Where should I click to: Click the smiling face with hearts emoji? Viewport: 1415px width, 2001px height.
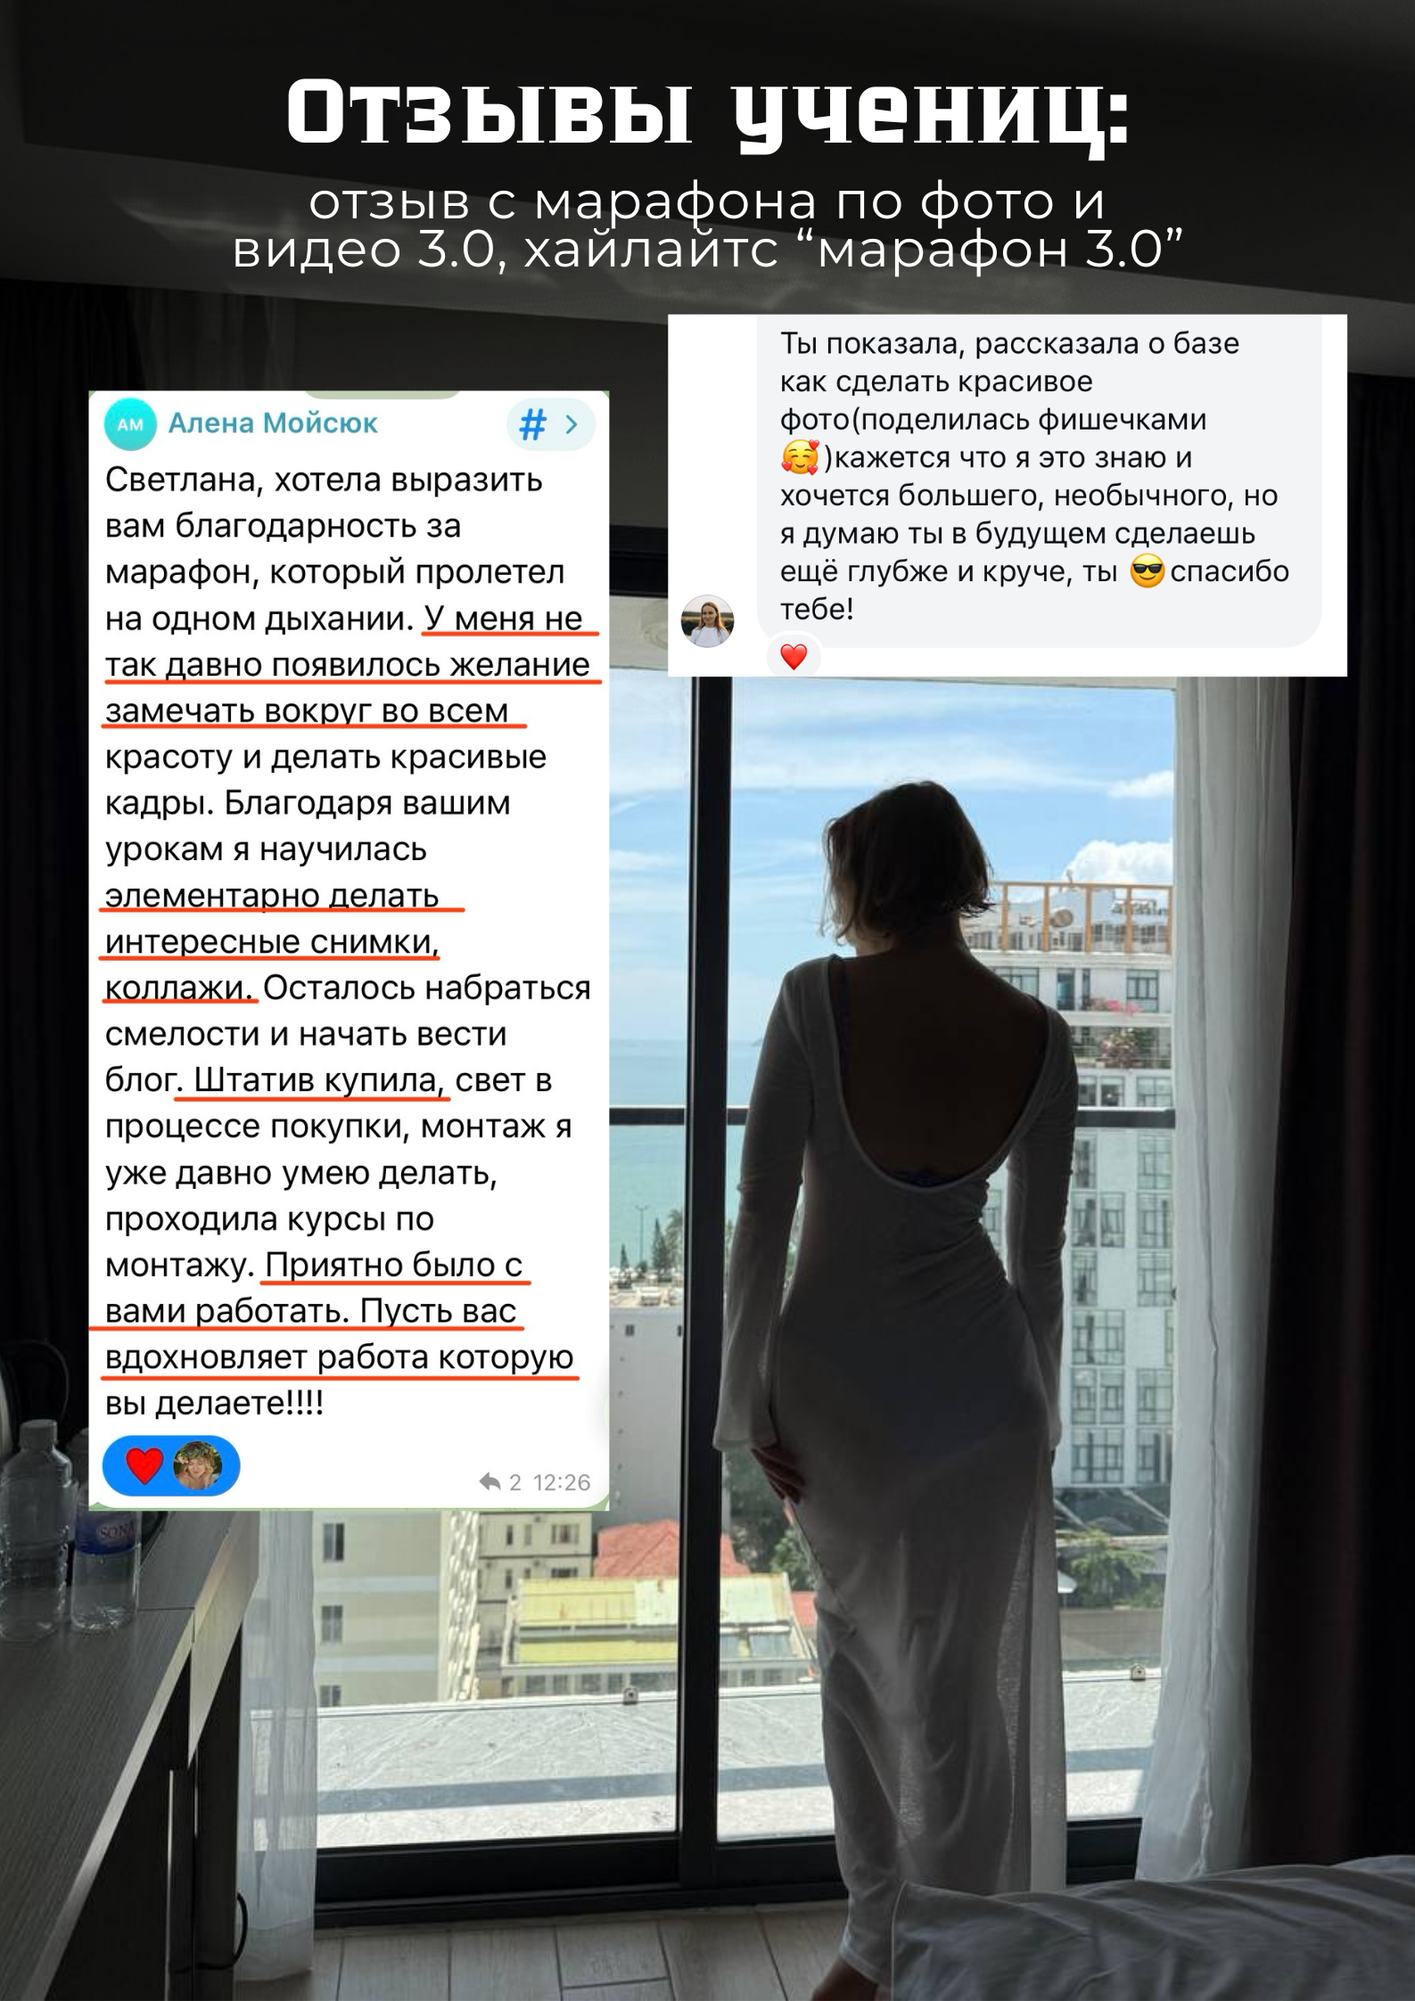tap(799, 458)
